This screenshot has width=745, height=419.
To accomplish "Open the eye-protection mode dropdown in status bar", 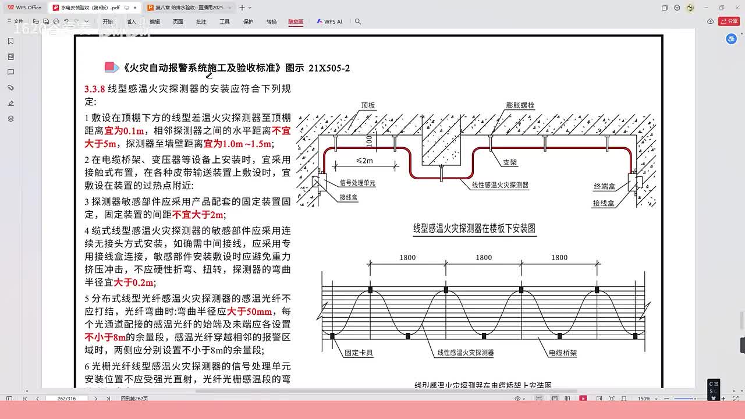I will (520, 399).
